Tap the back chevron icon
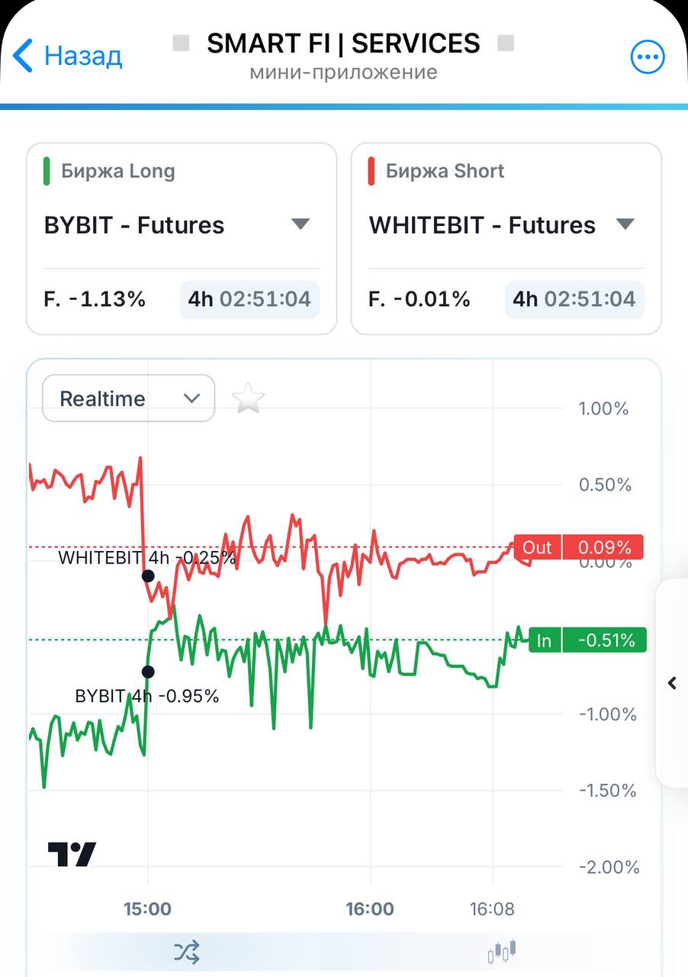The image size is (688, 977). (x=24, y=56)
